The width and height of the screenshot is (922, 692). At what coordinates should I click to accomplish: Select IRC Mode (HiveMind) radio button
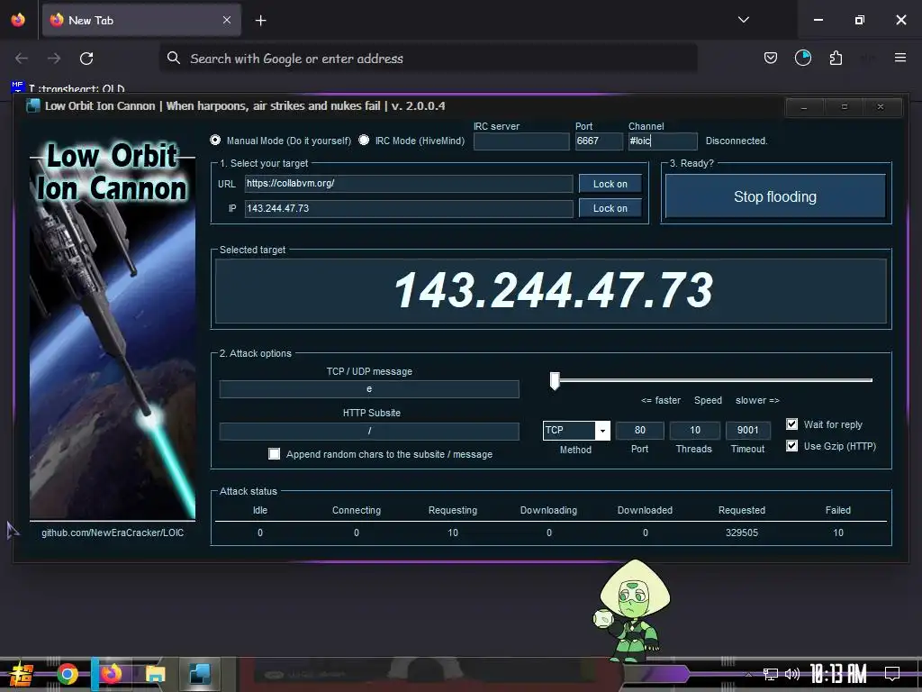(364, 140)
